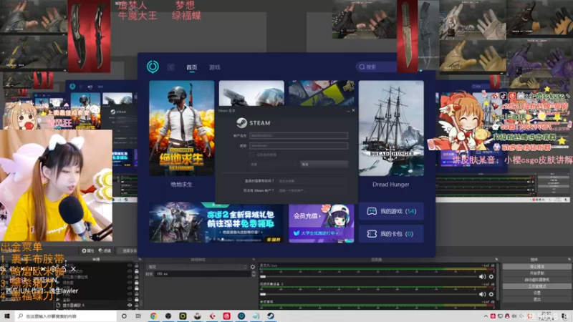Open the Windows Start menu
Screen dimensions: 573x322
7,316
